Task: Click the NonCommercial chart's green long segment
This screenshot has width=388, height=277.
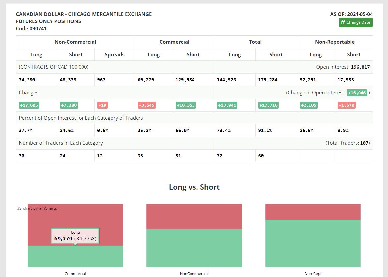Action: 194,248
